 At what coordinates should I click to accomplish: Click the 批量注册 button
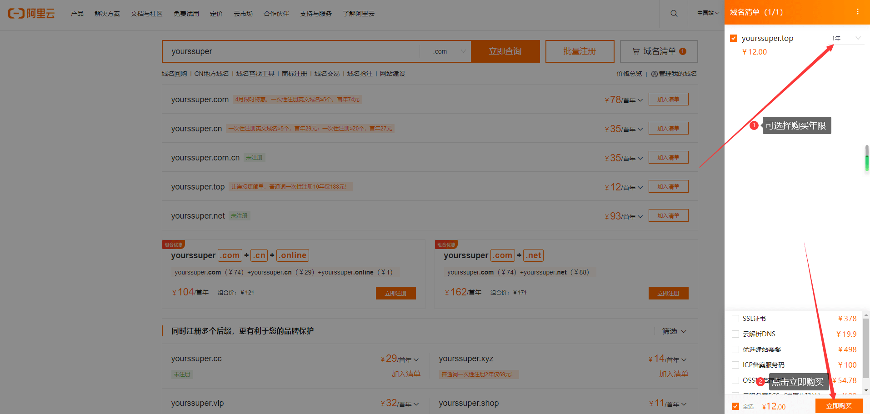pos(580,51)
